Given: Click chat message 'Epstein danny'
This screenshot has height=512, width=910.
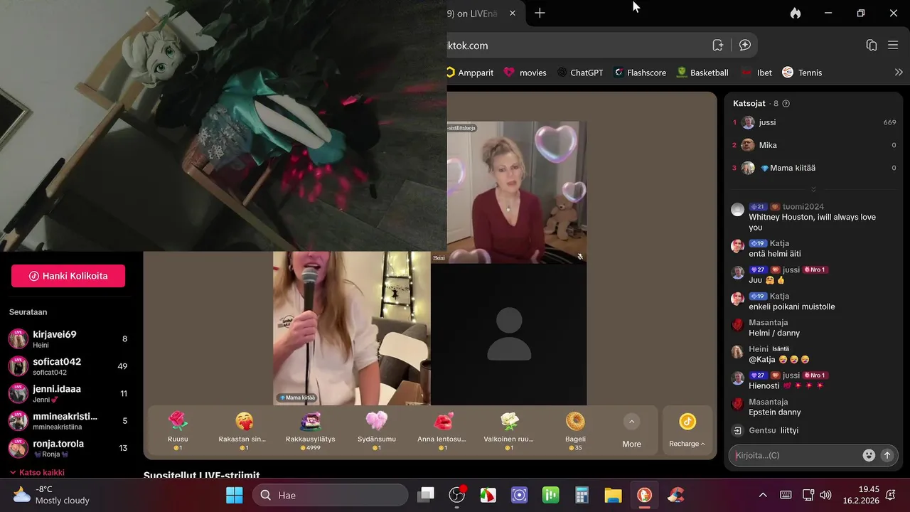Looking at the screenshot, I should [775, 412].
